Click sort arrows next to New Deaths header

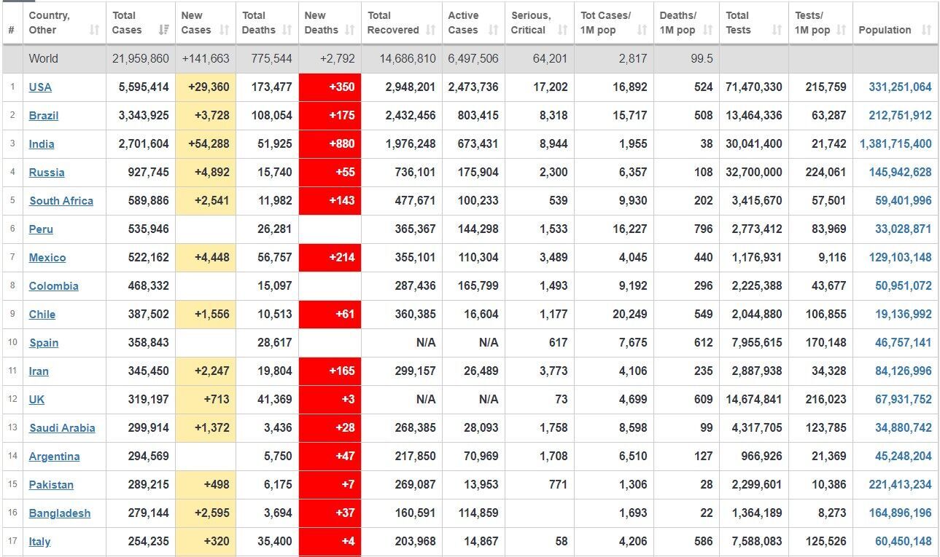pos(349,30)
